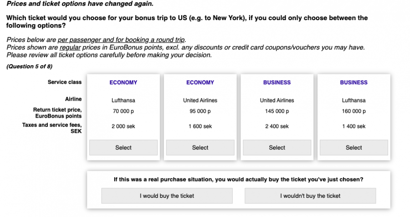Click the 1 400 sek fee

click(354, 126)
